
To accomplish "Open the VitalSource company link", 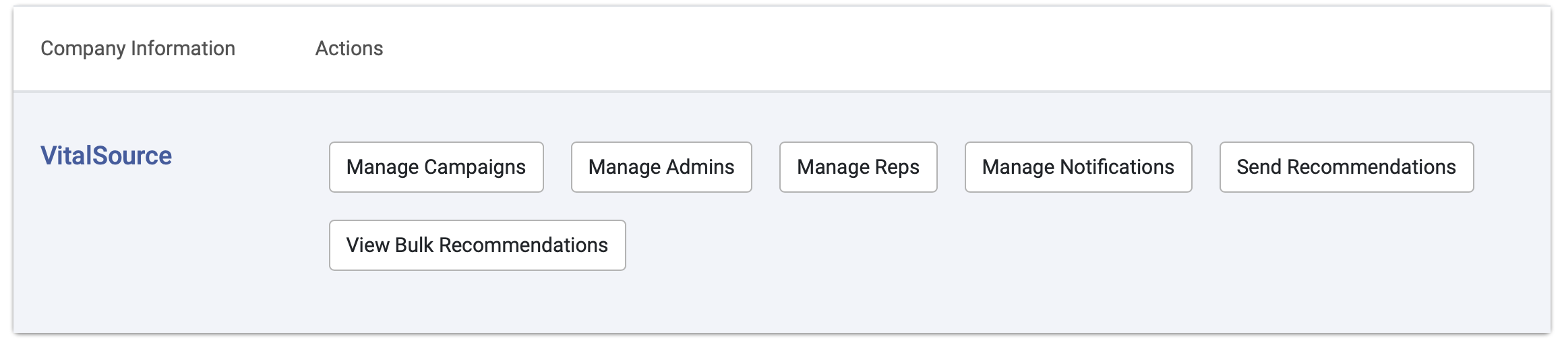I will click(106, 156).
